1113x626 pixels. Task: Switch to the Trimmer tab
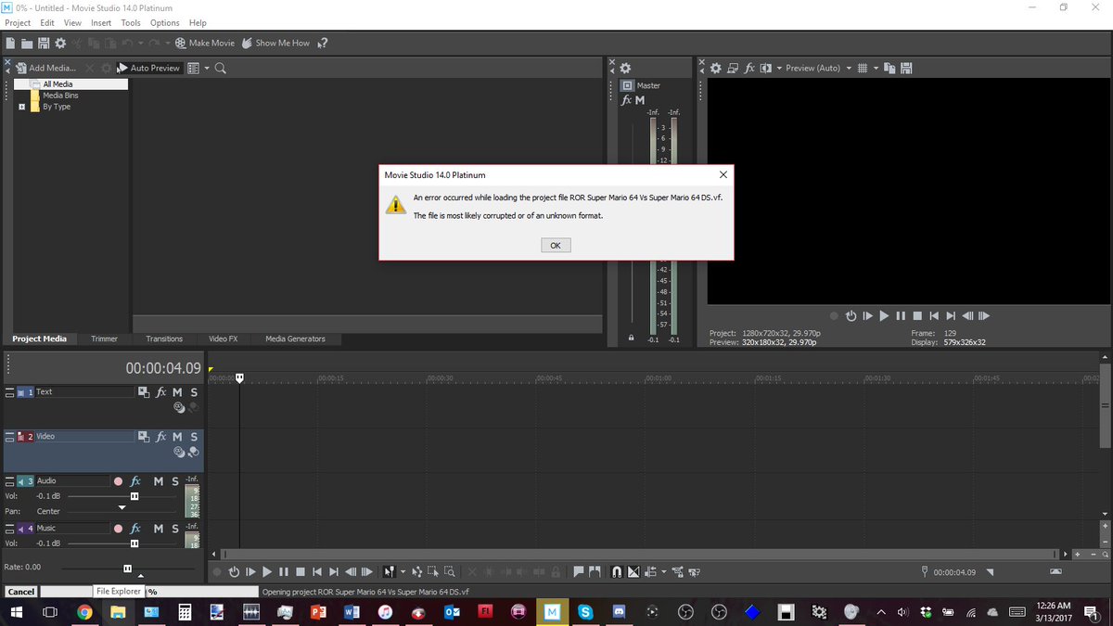105,339
